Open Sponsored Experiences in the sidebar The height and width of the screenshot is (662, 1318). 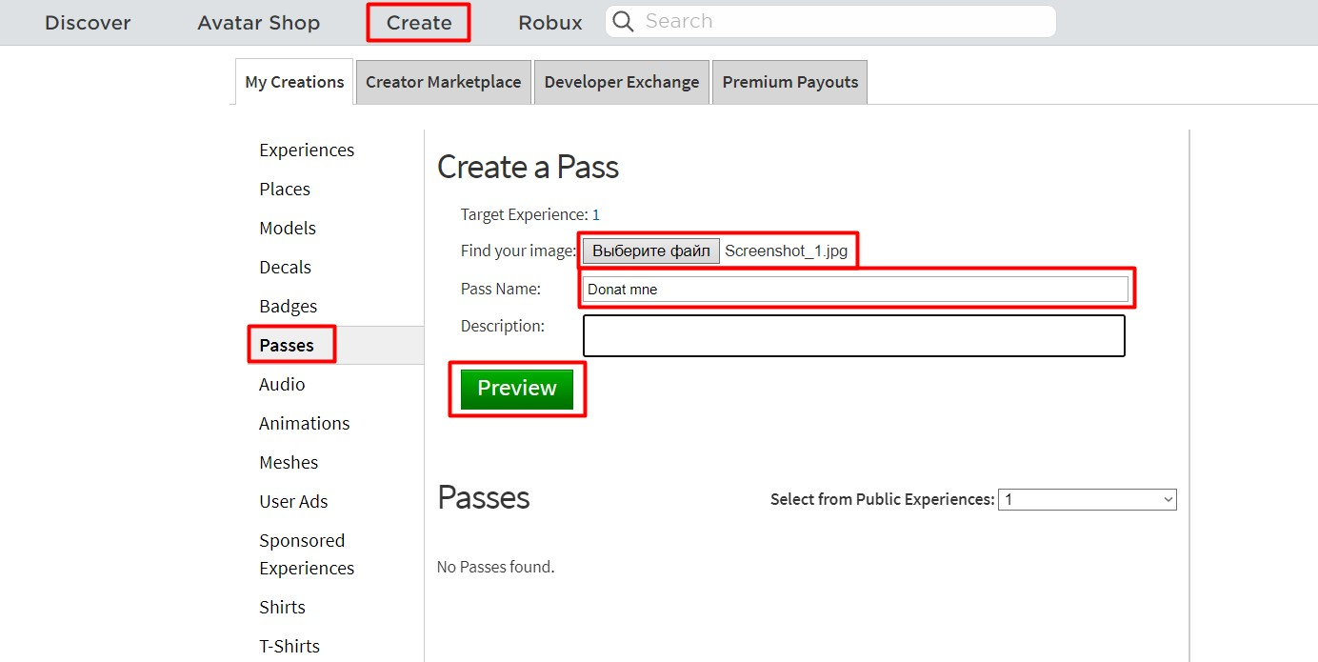click(307, 554)
